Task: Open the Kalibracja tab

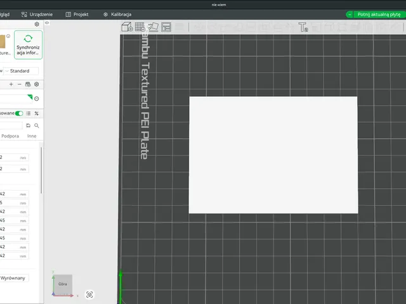Action: (x=117, y=15)
